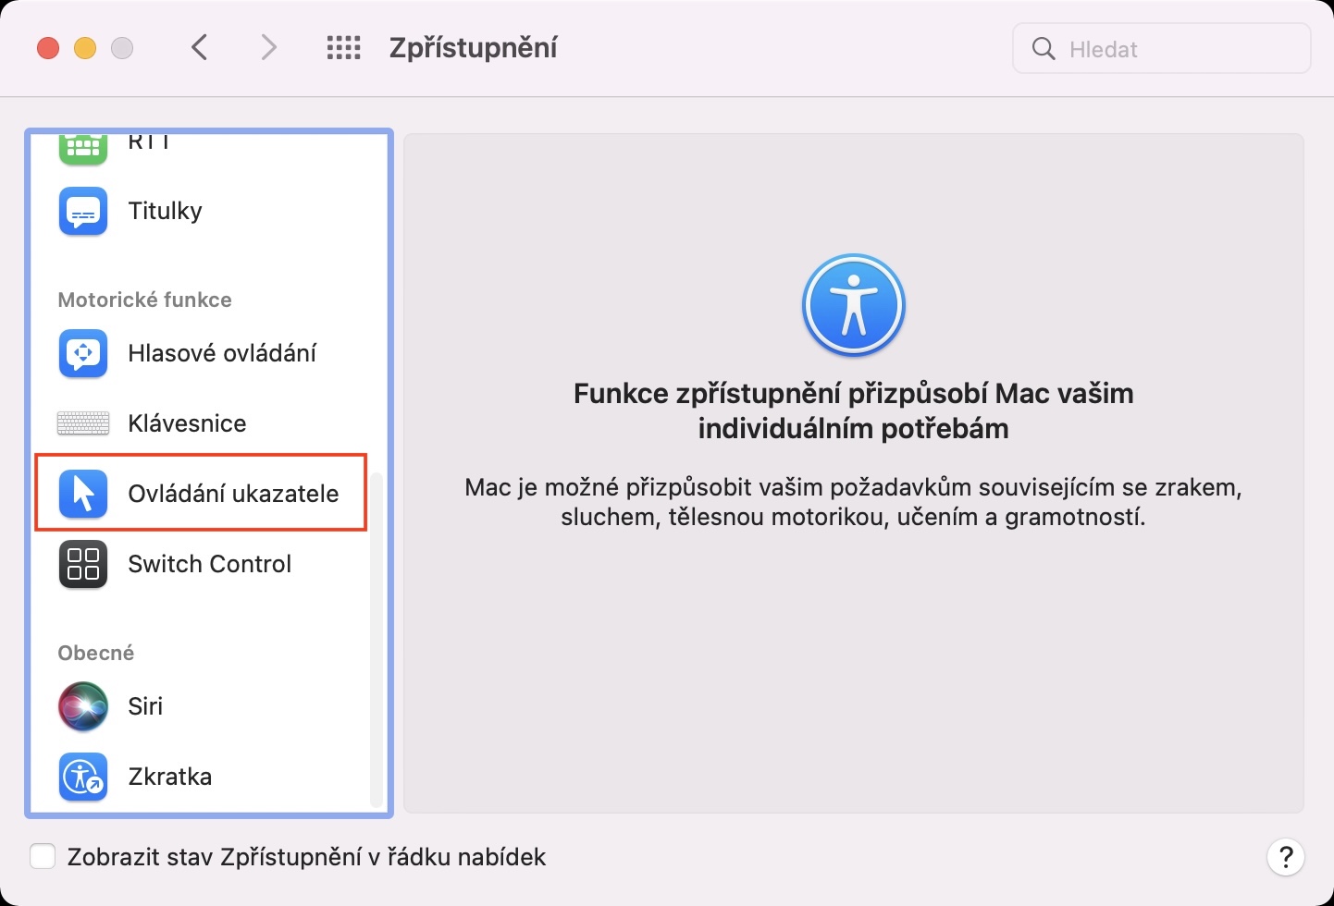Go back with the left chevron
The height and width of the screenshot is (906, 1334).
click(x=199, y=47)
